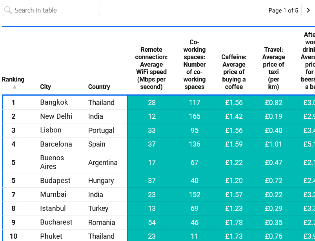315x241 pixels.
Task: Click Barcelona taxi price £1.01
Action: 273,144
